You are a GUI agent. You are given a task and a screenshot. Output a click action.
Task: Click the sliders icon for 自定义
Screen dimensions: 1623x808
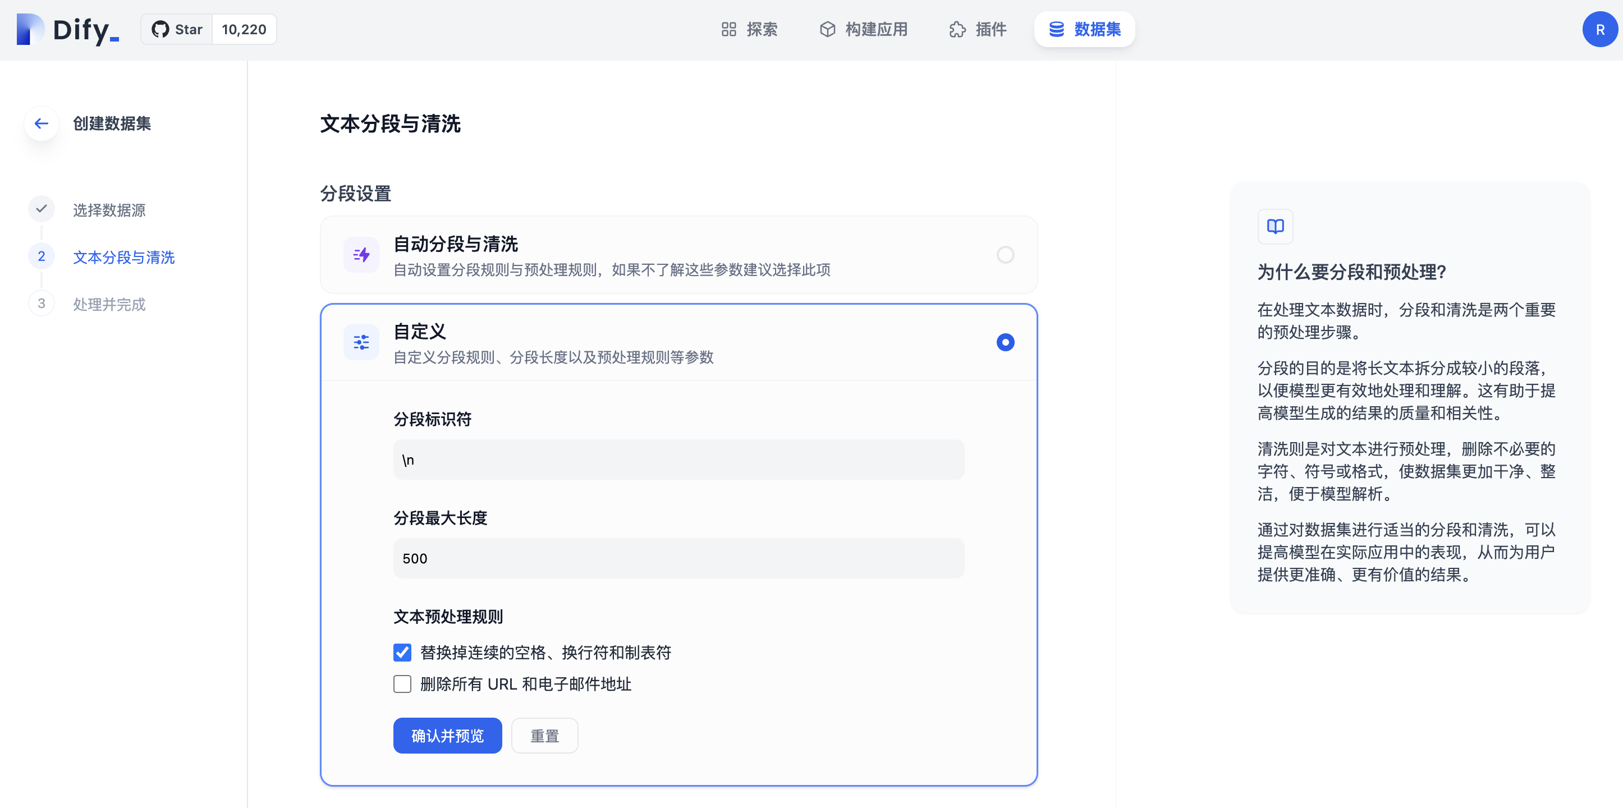361,343
